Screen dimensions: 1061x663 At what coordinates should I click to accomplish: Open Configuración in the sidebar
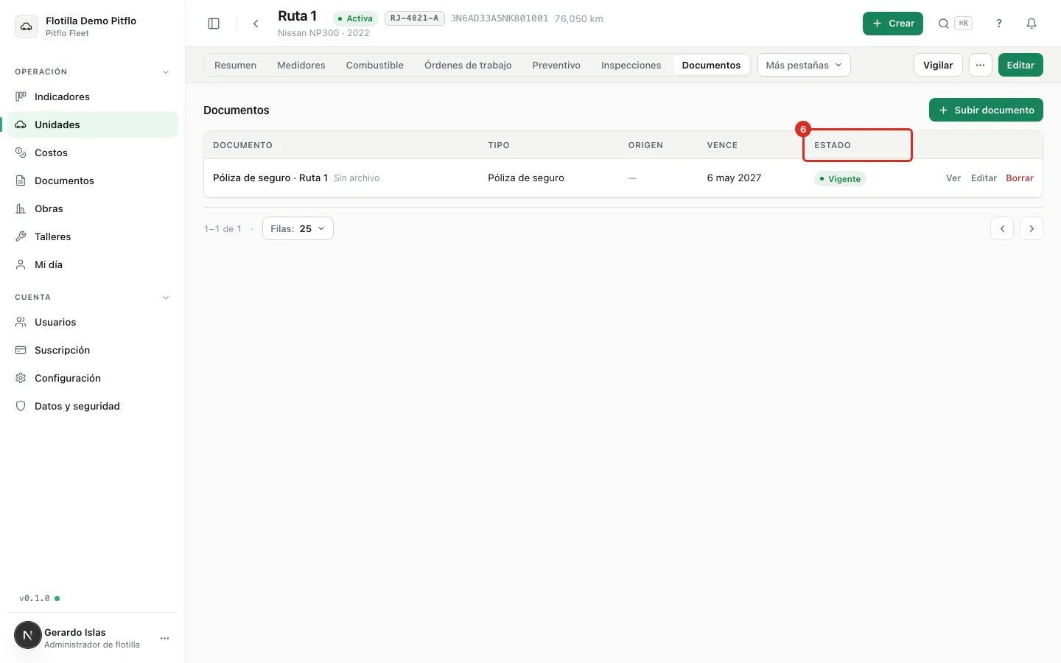tap(93, 378)
